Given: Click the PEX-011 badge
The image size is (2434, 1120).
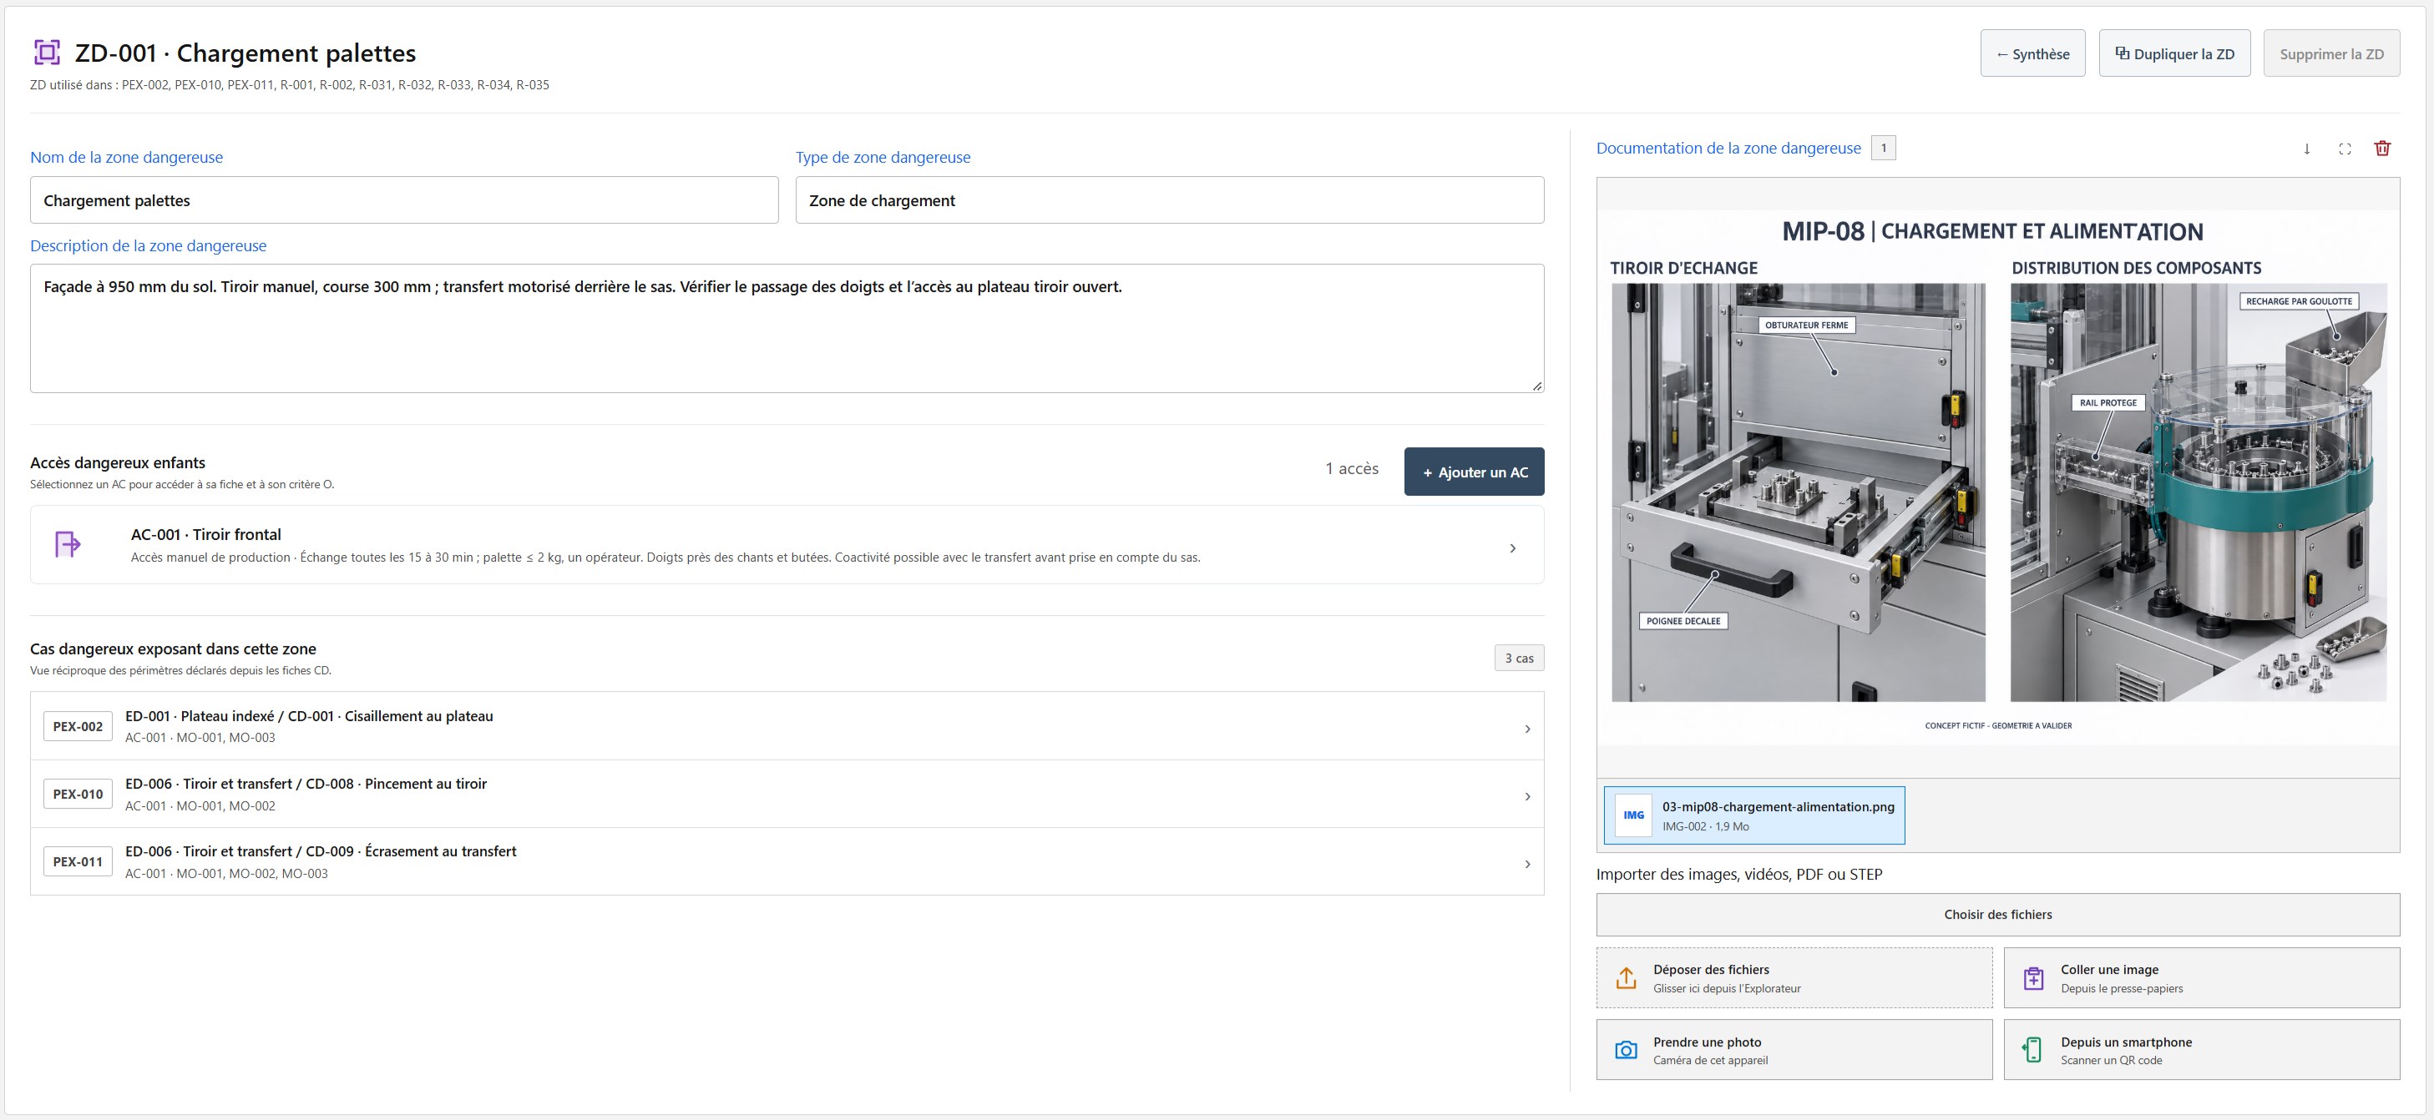Looking at the screenshot, I should 78,862.
